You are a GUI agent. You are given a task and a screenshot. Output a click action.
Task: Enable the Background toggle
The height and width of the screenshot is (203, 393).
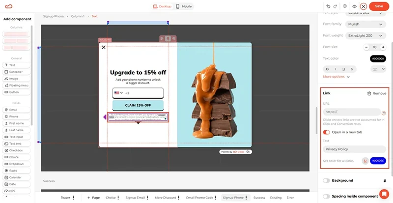(326, 180)
